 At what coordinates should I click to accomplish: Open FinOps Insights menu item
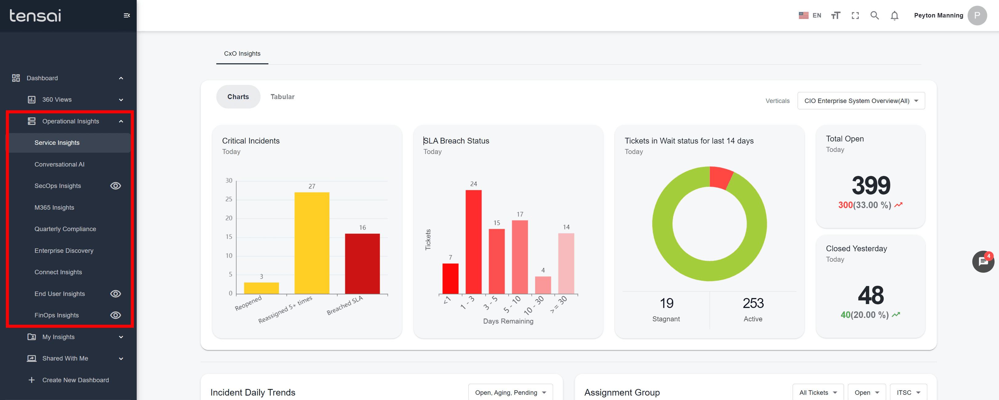pyautogui.click(x=57, y=315)
